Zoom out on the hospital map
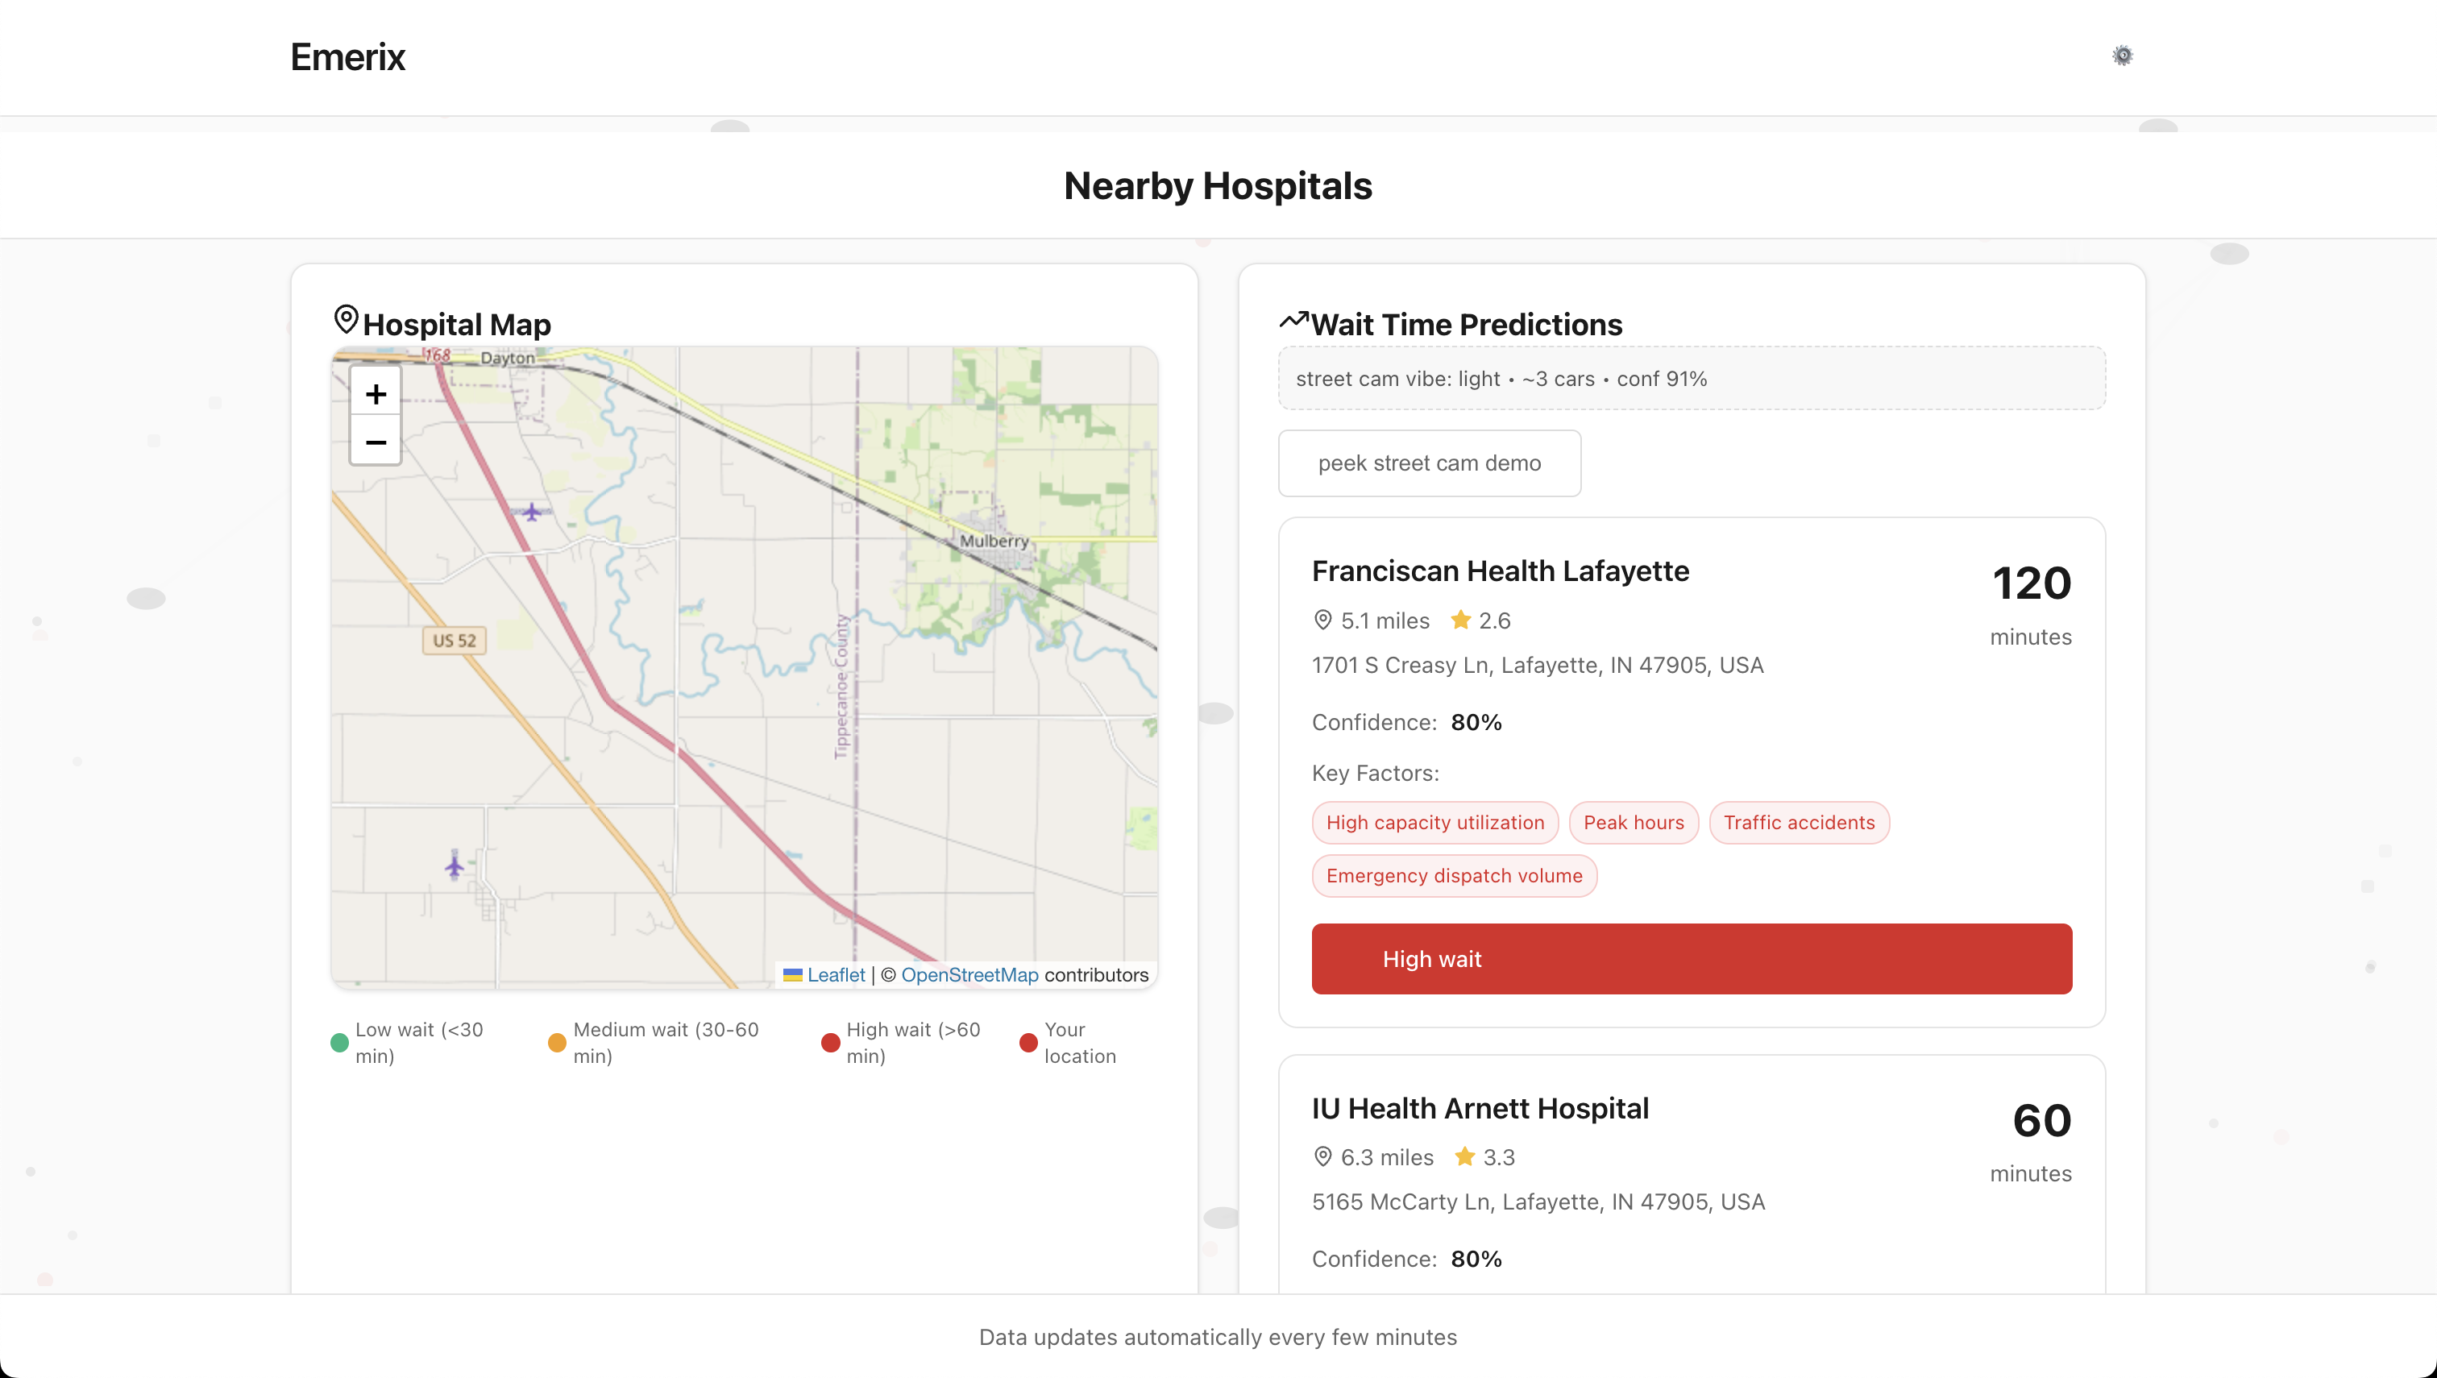The width and height of the screenshot is (2437, 1378). (376, 442)
